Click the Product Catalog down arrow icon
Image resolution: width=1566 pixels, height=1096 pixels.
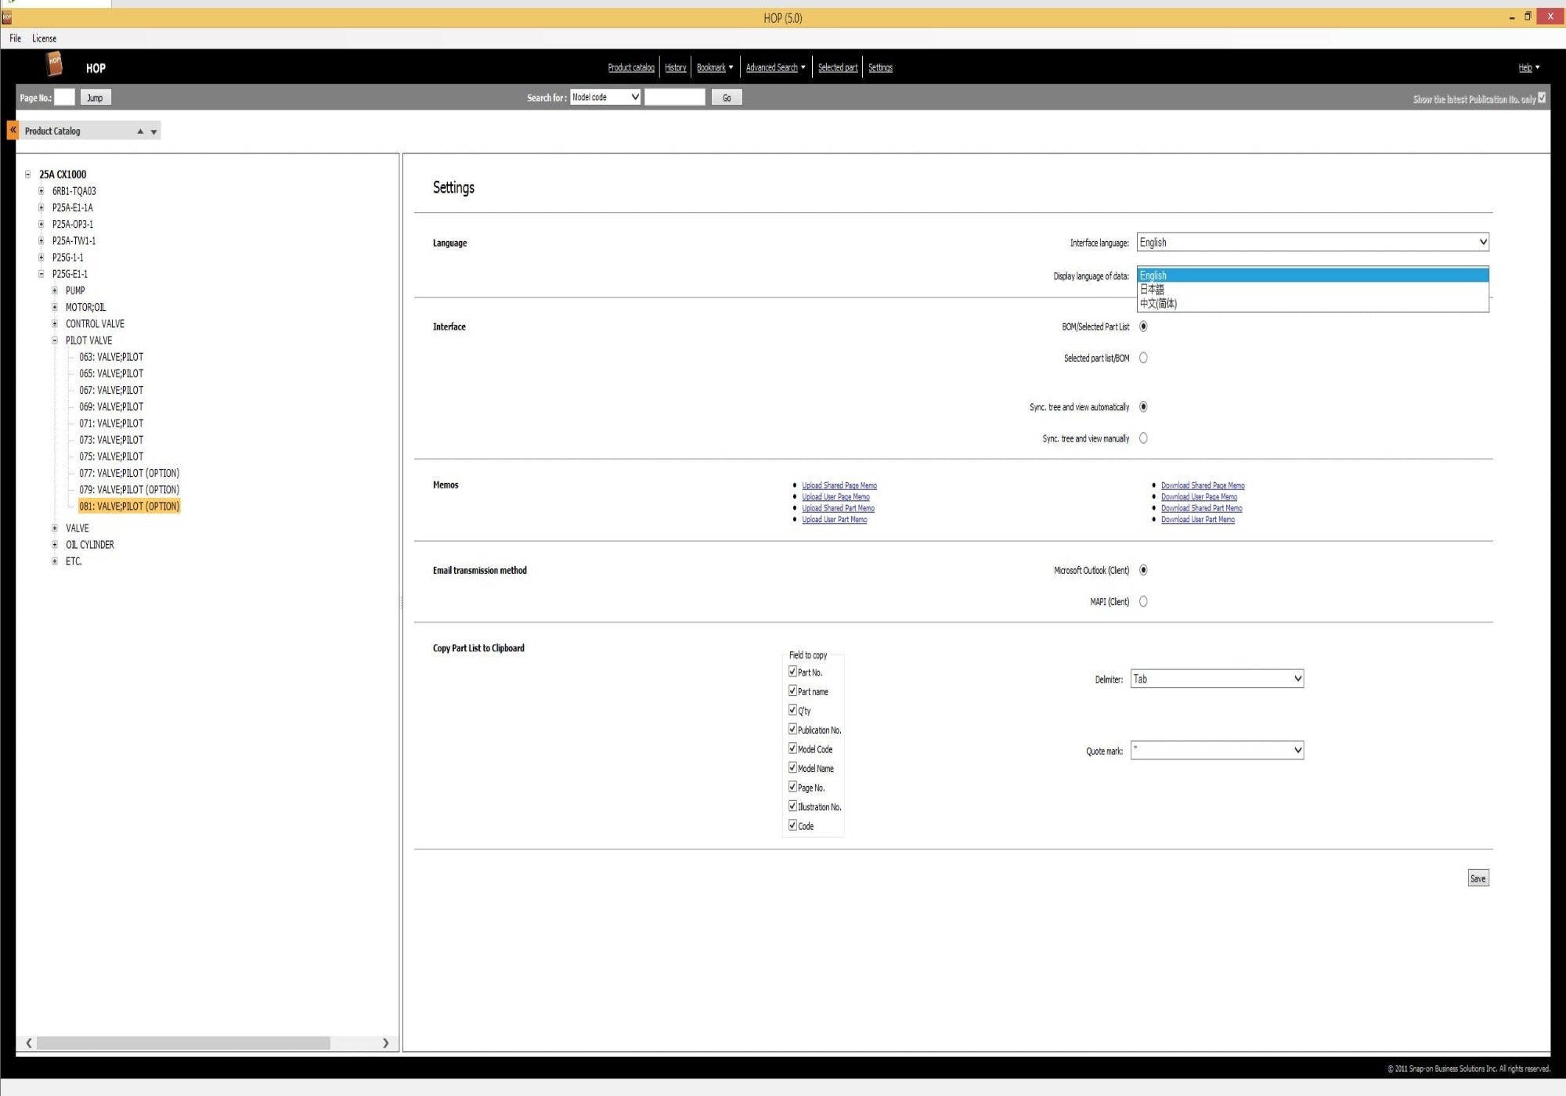[x=154, y=132]
